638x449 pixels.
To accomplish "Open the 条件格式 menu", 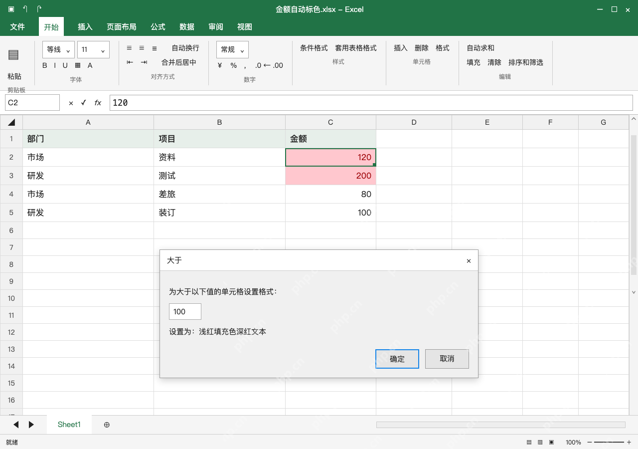I will point(314,48).
